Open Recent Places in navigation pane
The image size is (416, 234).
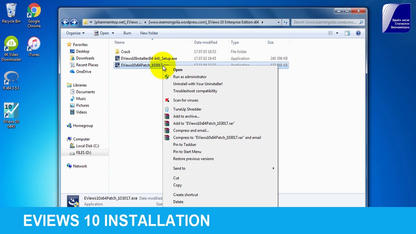(x=87, y=65)
